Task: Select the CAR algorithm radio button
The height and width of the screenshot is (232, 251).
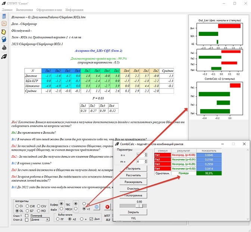Action: tap(27, 206)
